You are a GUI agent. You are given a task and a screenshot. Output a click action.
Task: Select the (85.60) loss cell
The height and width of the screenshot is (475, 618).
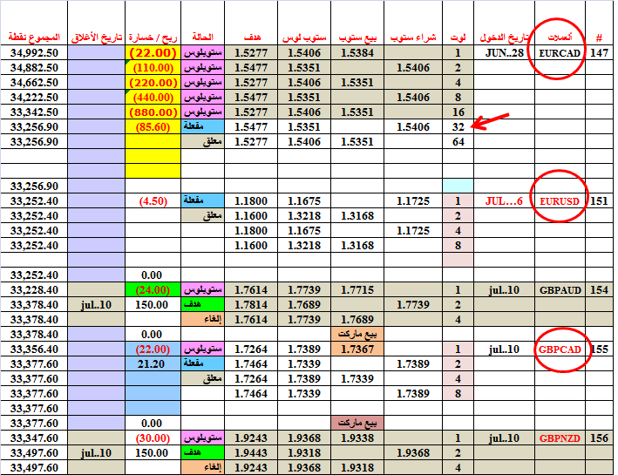(x=153, y=126)
